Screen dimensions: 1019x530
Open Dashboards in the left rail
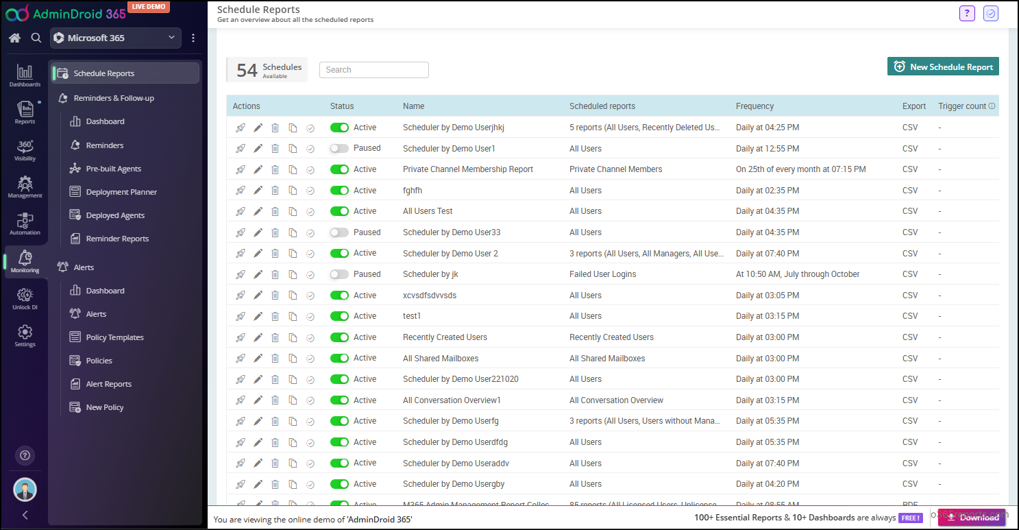[25, 75]
